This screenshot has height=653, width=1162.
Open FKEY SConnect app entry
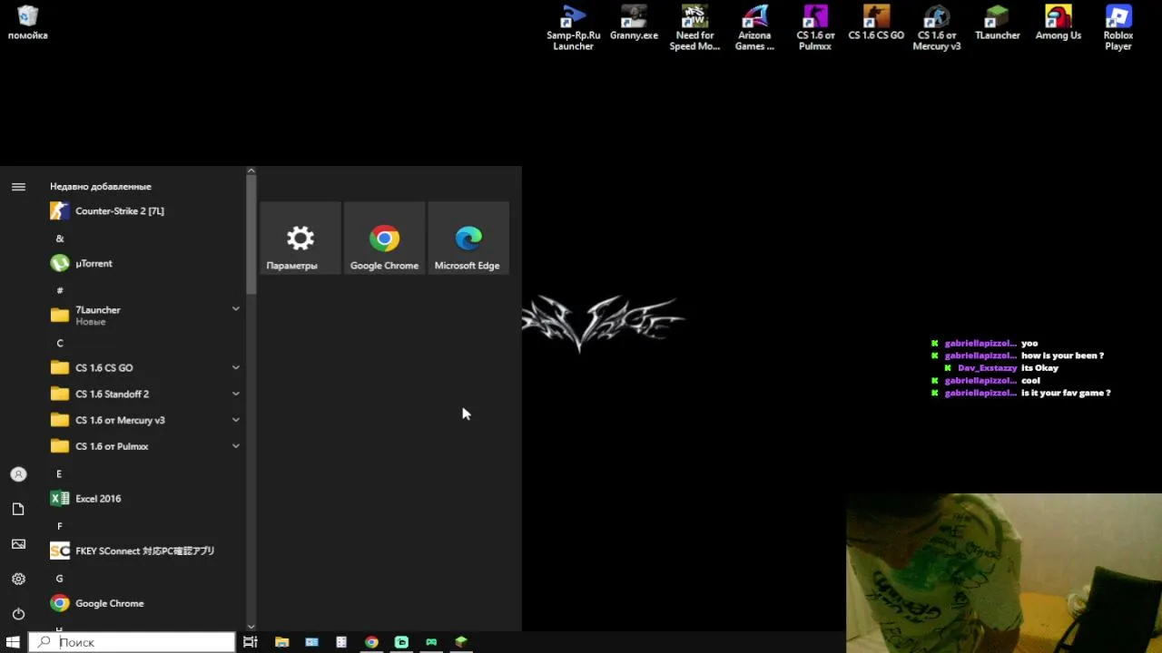coord(145,551)
